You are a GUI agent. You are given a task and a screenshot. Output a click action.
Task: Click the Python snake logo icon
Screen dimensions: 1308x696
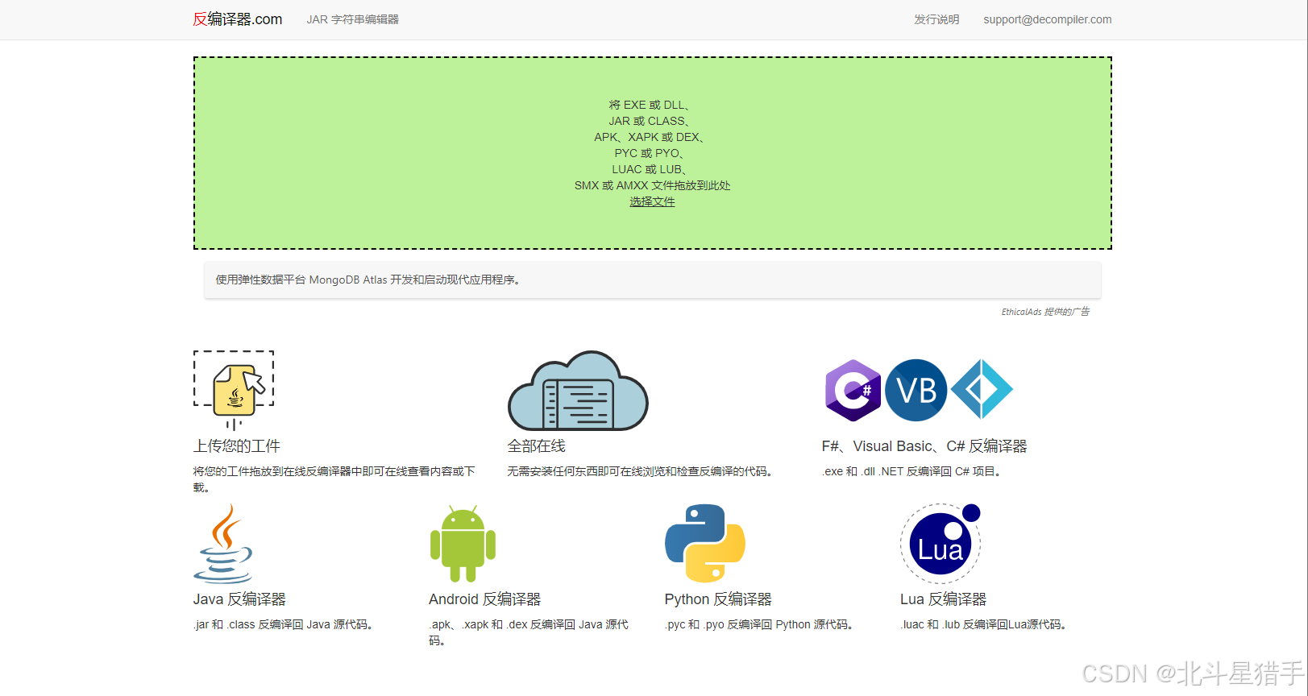click(705, 544)
